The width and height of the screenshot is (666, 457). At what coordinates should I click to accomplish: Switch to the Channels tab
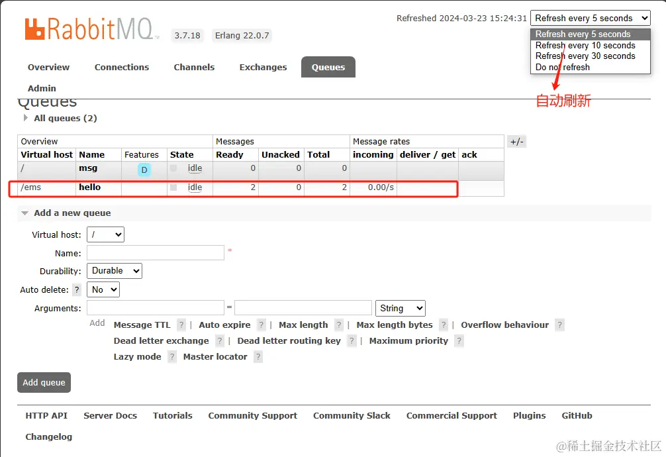194,67
